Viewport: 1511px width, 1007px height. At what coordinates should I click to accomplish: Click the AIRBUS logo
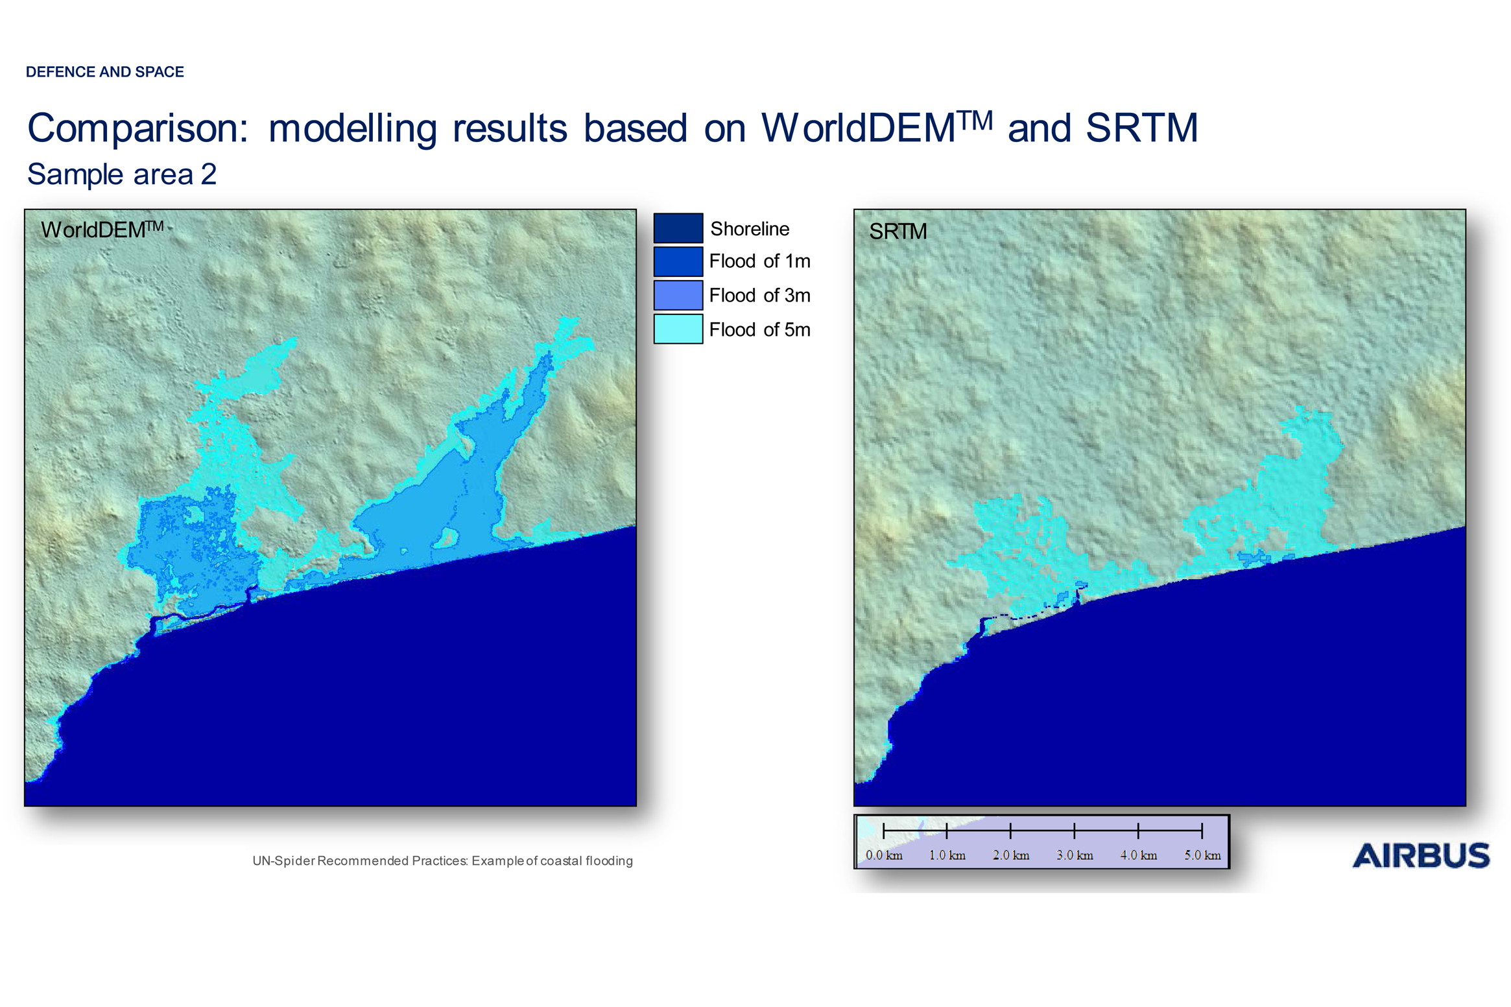point(1422,856)
